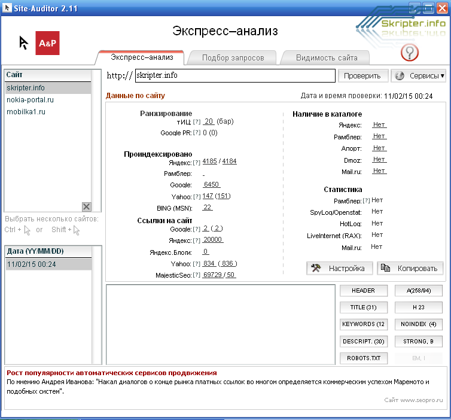The width and height of the screenshot is (451, 420).
Task: Show TITLE (31) content
Action: pos(364,308)
